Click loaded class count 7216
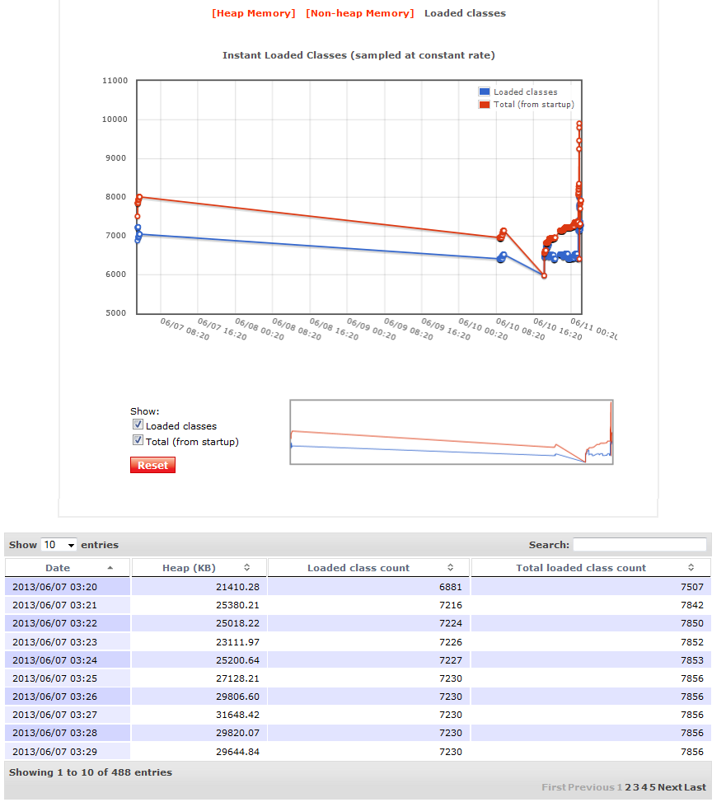Screen dimensions: 726x807 pos(451,605)
